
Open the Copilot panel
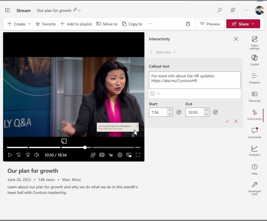click(254, 60)
